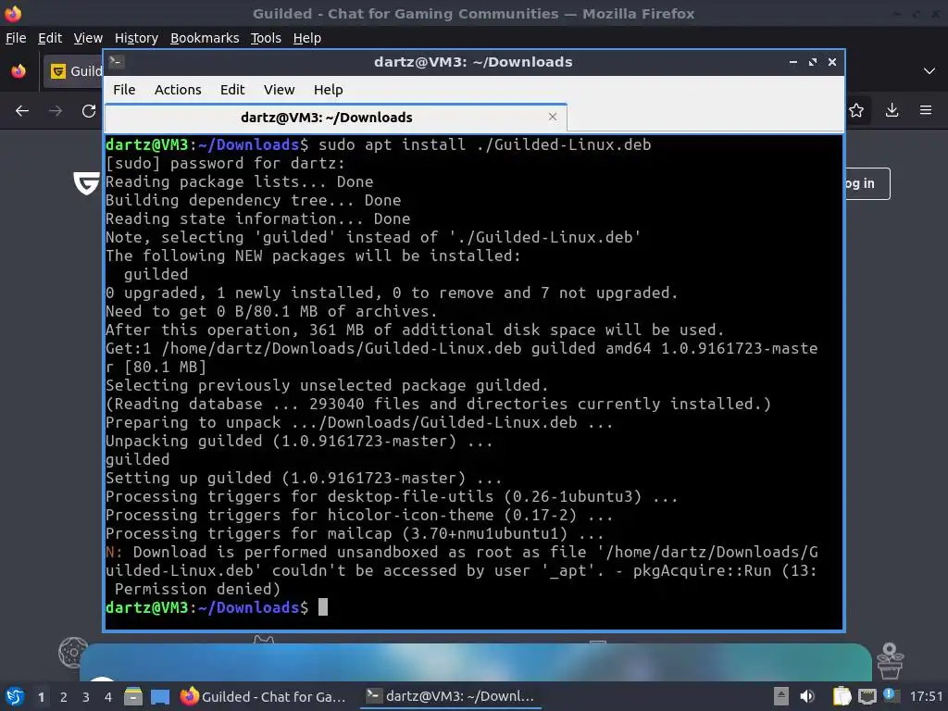
Task: Expand Firefox list all tabs chevron
Action: click(x=929, y=71)
